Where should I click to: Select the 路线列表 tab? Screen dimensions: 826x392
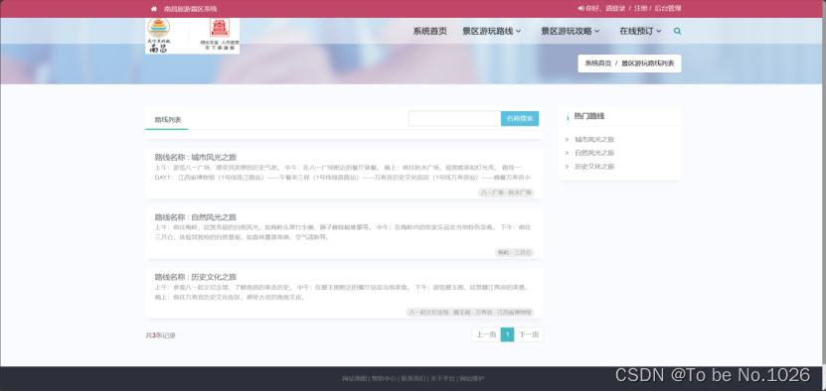167,120
